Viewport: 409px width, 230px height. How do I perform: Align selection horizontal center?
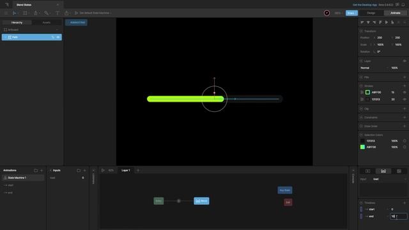368,22
